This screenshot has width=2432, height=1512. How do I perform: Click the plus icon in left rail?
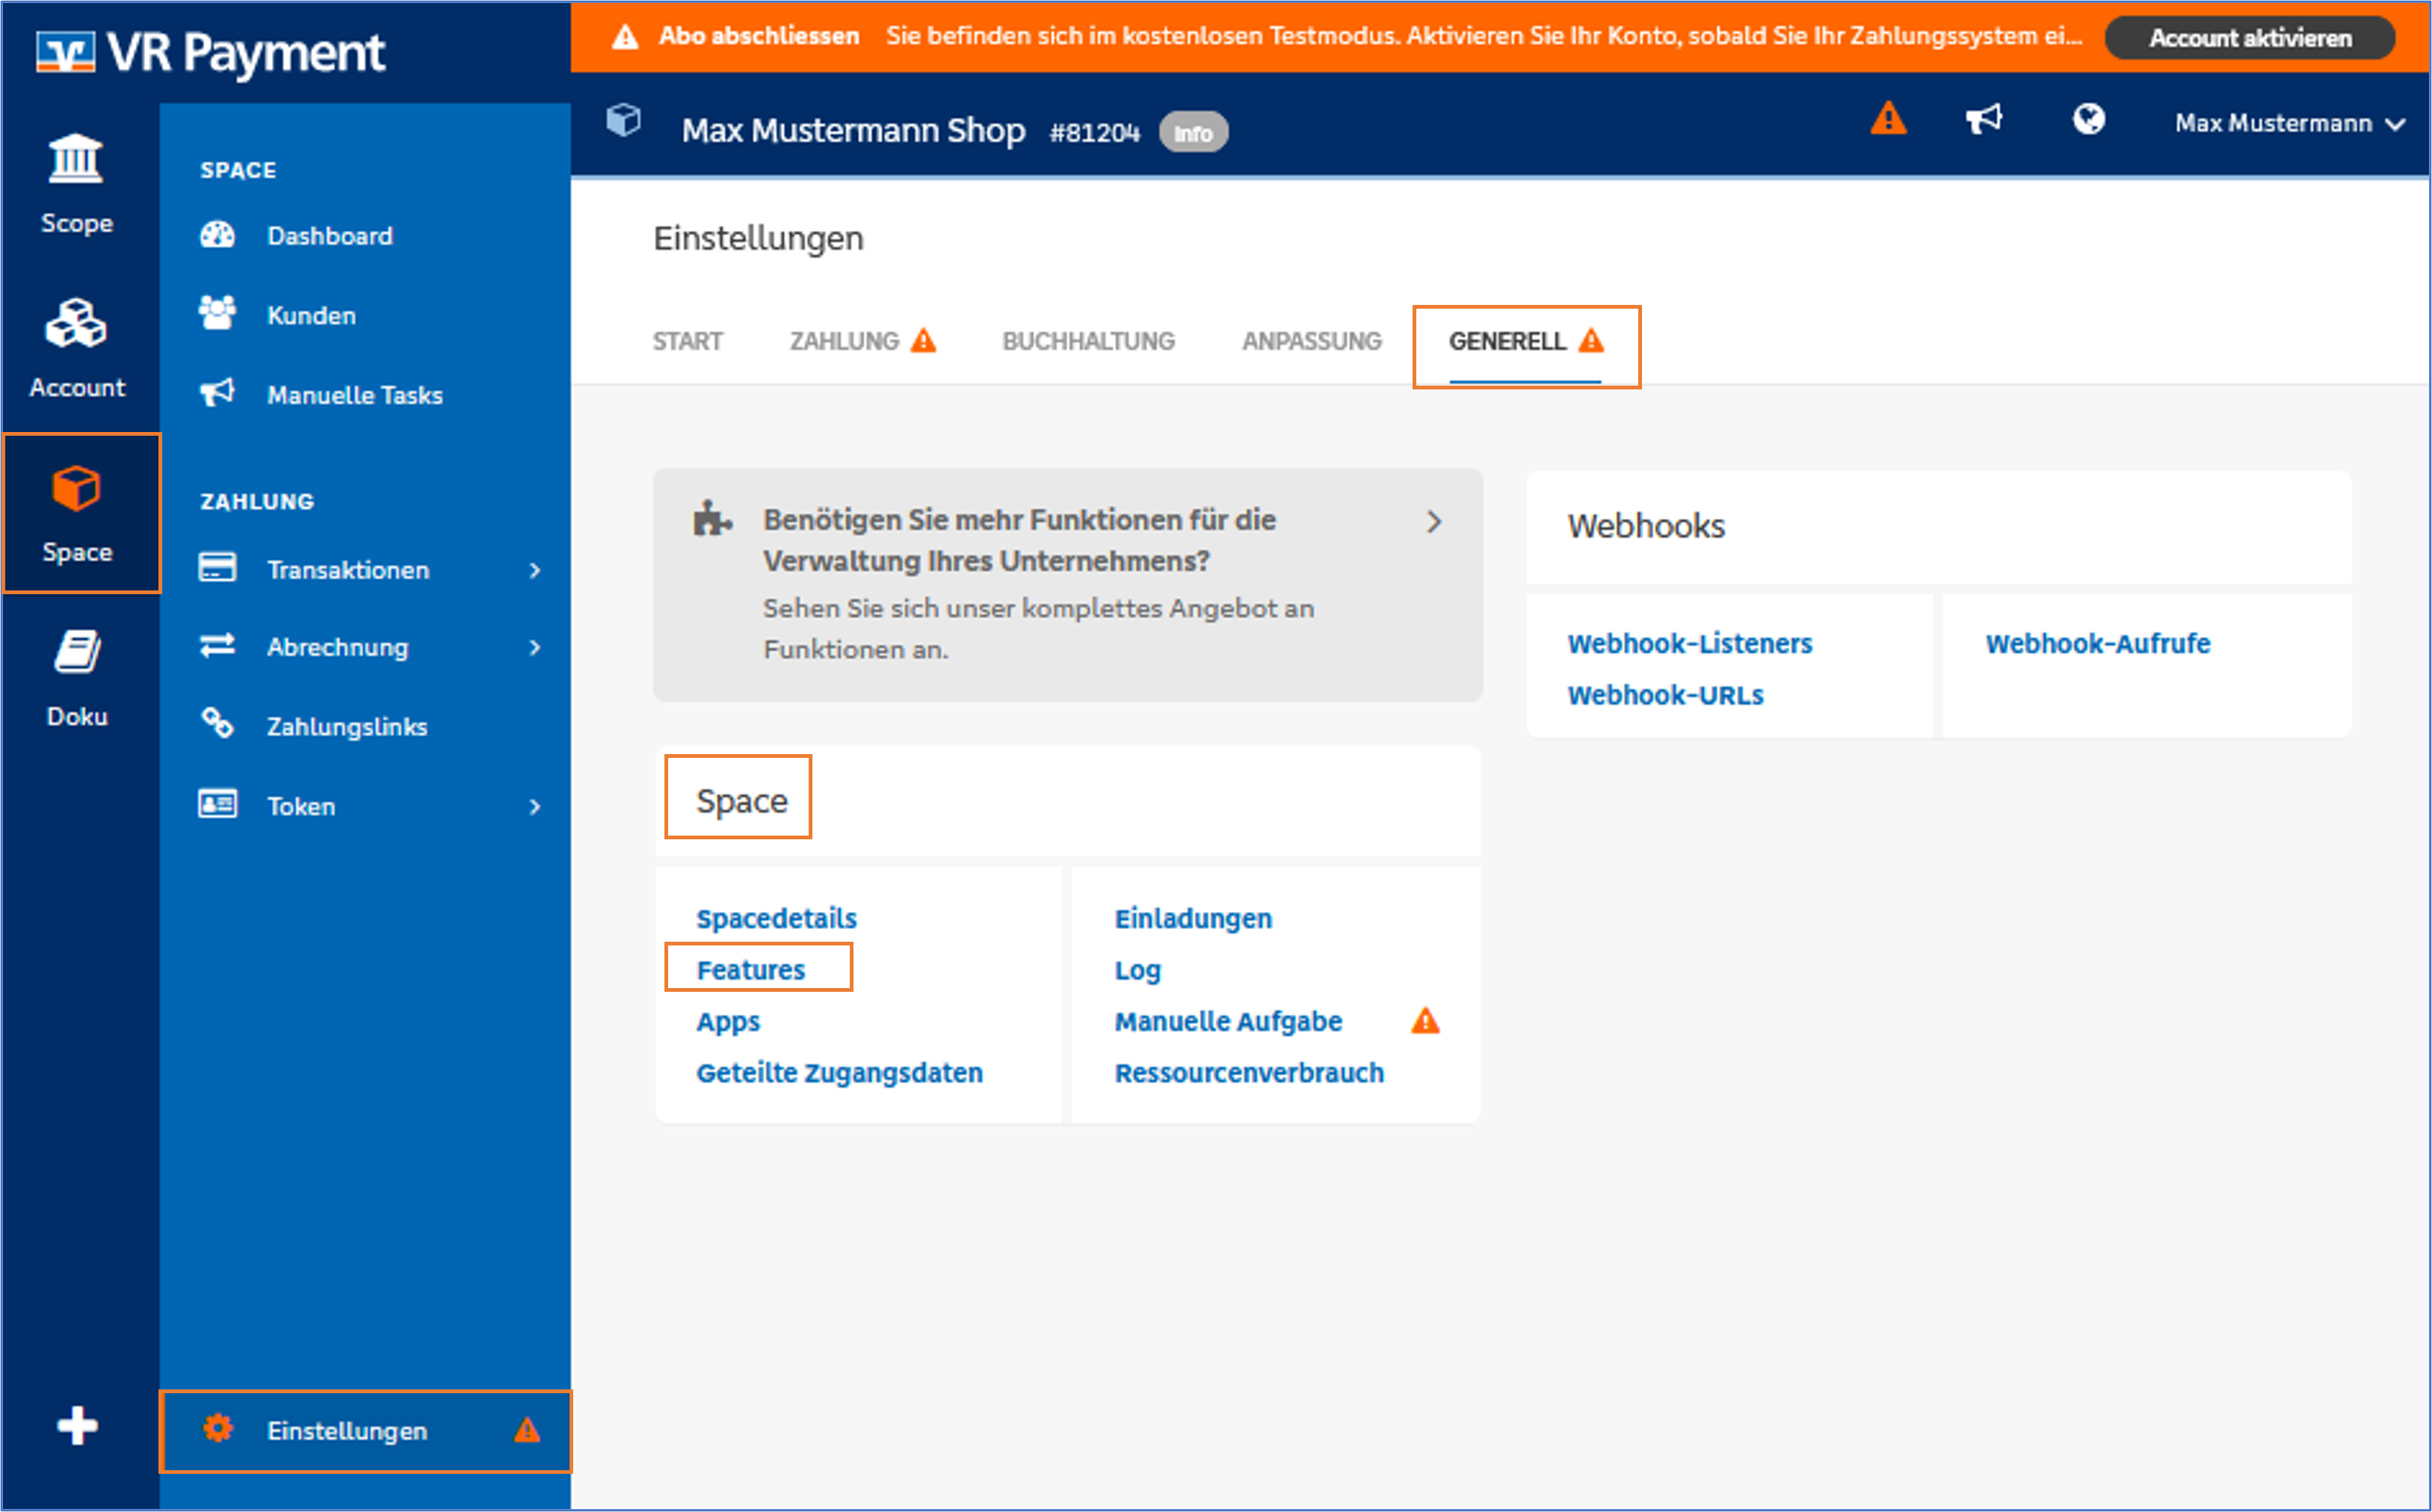click(77, 1425)
